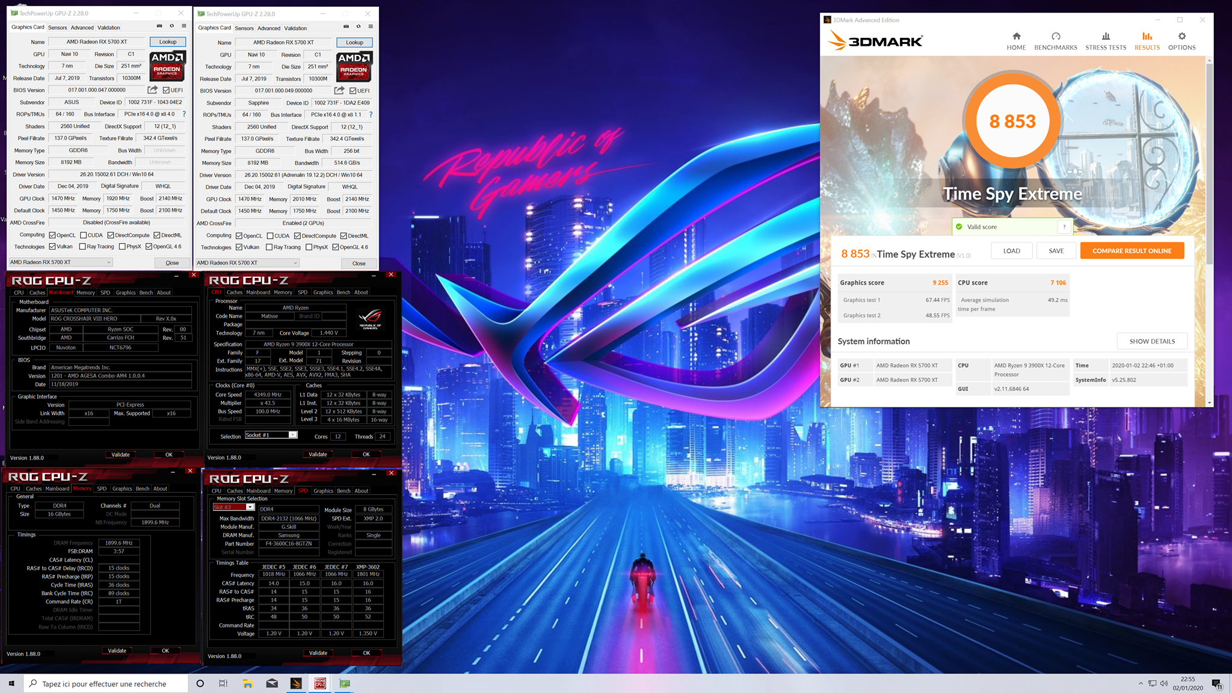Viewport: 1232px width, 693px height.
Task: Click SAVE button in 3DMark
Action: (1056, 251)
